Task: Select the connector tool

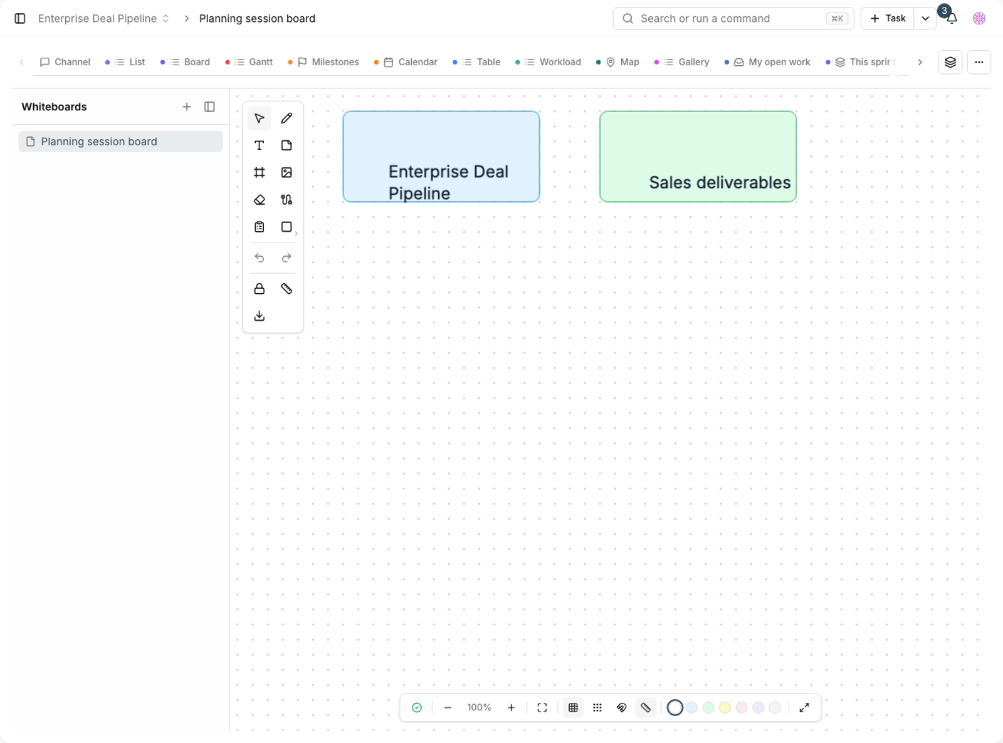Action: point(286,200)
